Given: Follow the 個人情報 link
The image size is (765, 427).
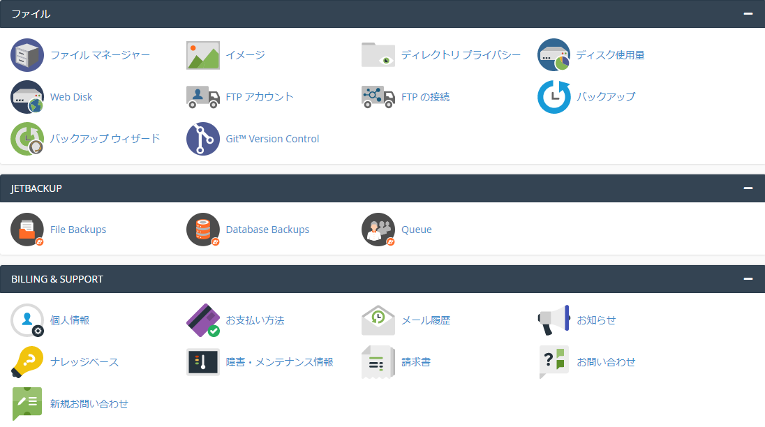Looking at the screenshot, I should tap(70, 320).
